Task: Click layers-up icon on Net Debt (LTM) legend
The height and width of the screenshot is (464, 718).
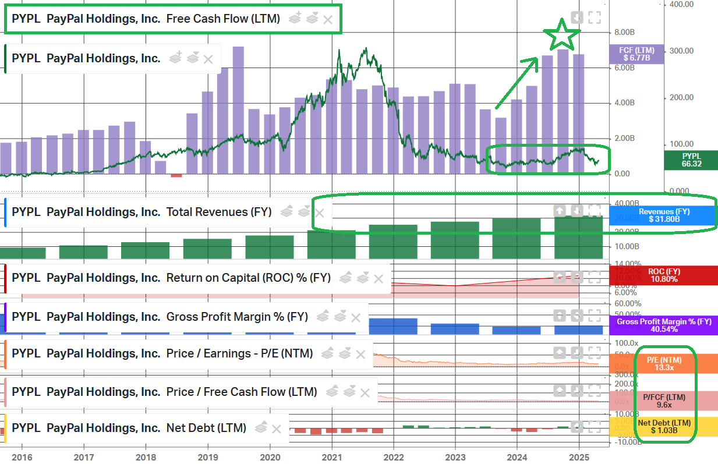Action: tap(261, 428)
